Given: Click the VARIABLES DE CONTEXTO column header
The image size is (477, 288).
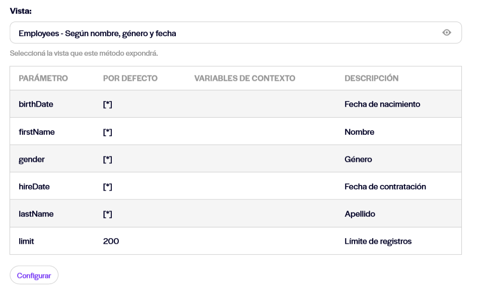Looking at the screenshot, I should (x=245, y=78).
